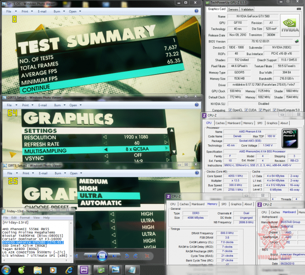Click E-mail in the DIRT3_Setup2 viewer toolbar

pos(43,173)
